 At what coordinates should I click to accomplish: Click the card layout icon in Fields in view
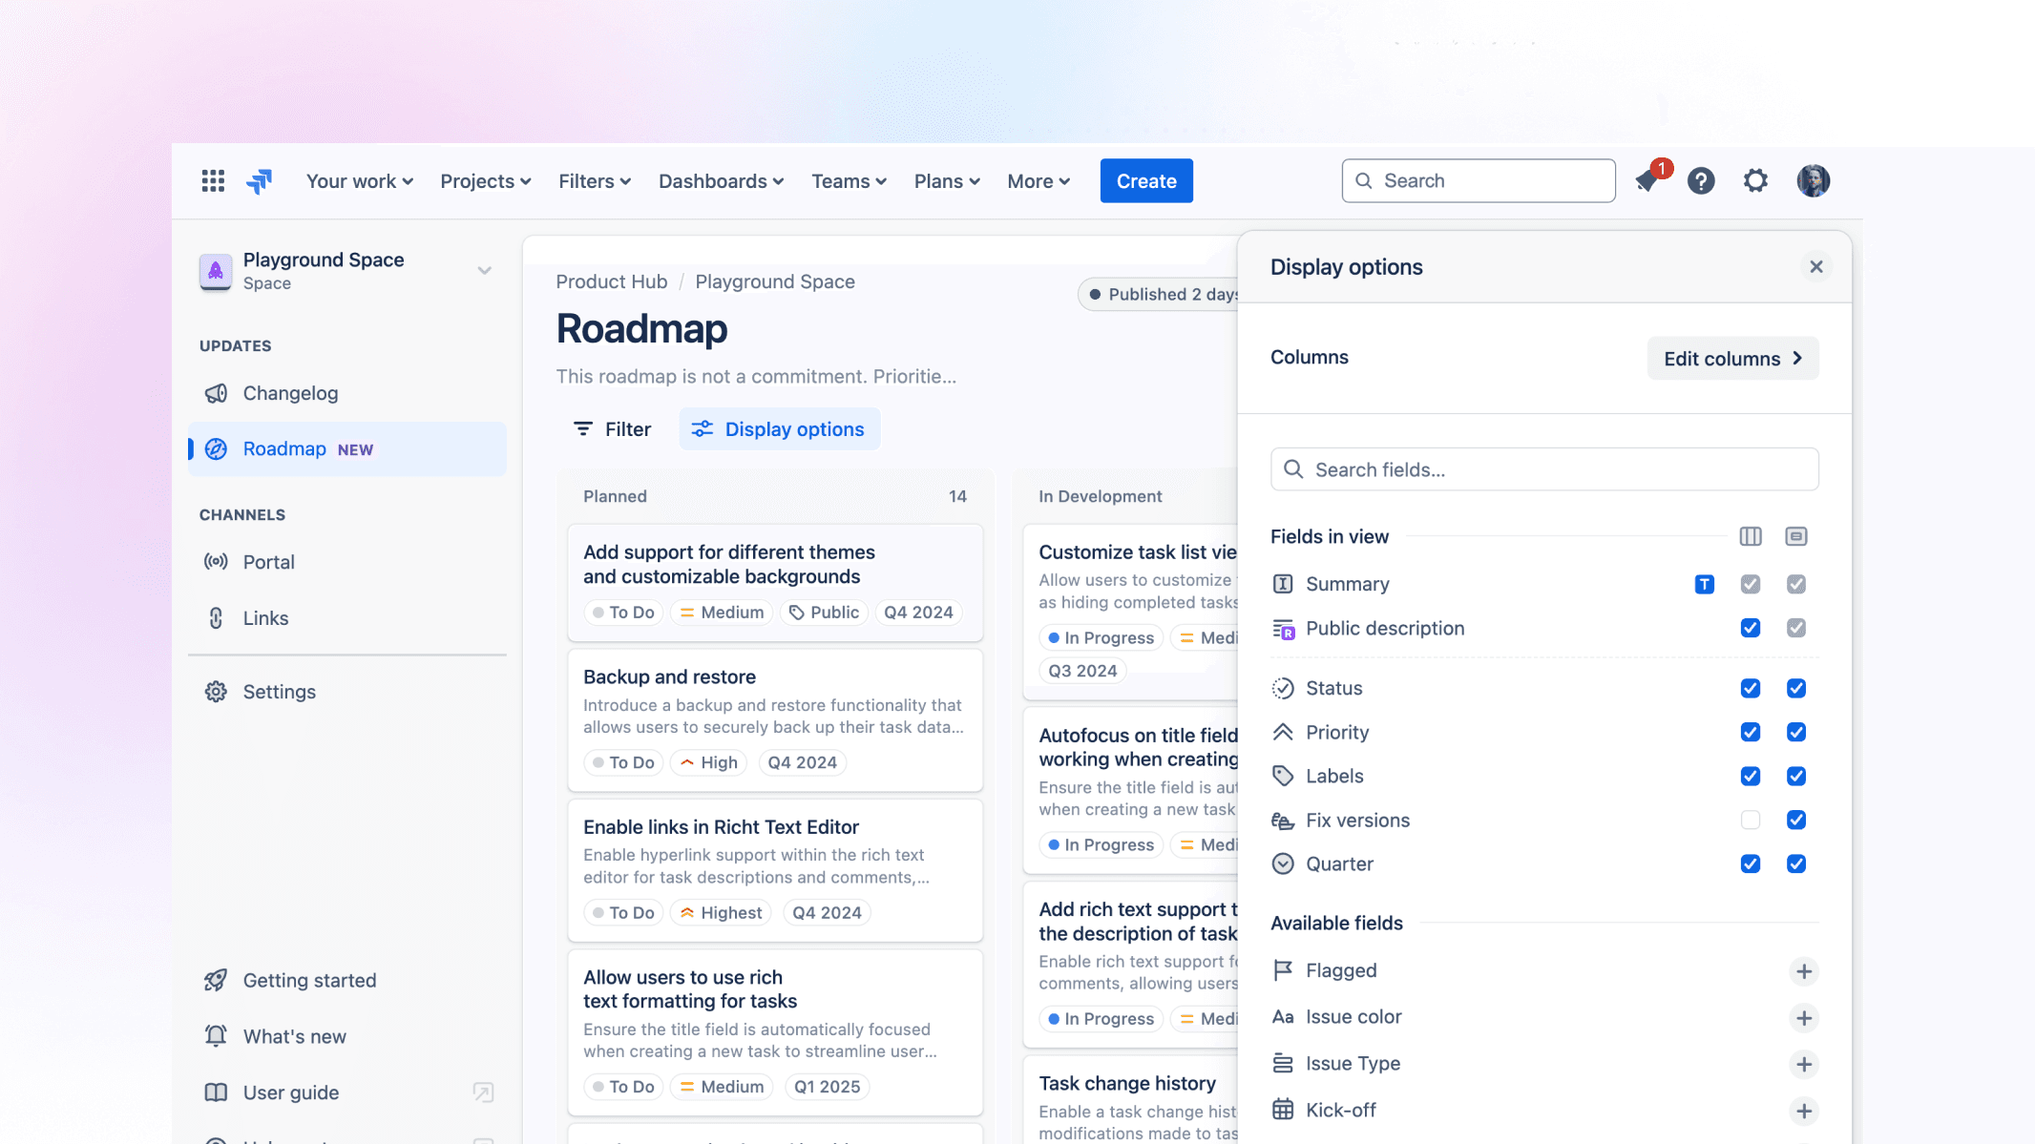(x=1795, y=536)
